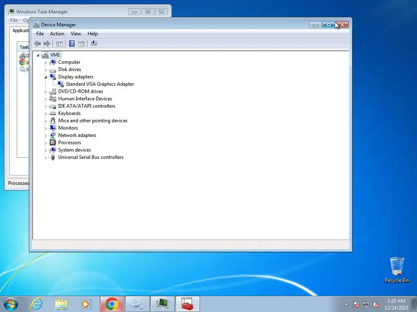Click the gears taskbar button
The height and width of the screenshot is (312, 417).
click(137, 304)
